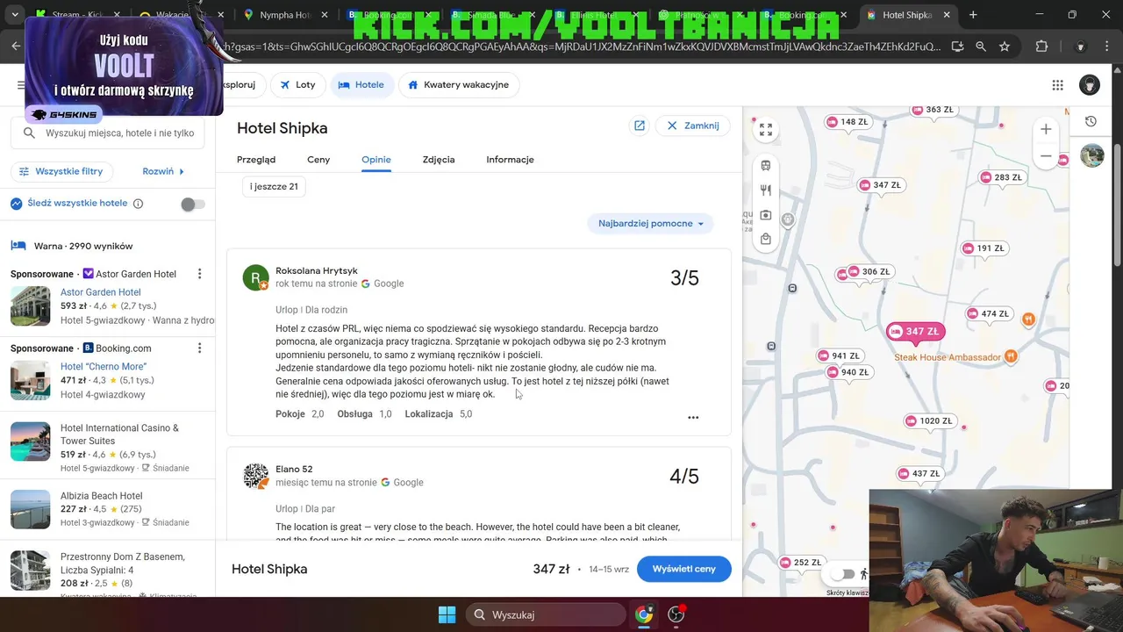The image size is (1123, 632).
Task: Open Najbardziej pomocne sort dropdown
Action: (651, 224)
